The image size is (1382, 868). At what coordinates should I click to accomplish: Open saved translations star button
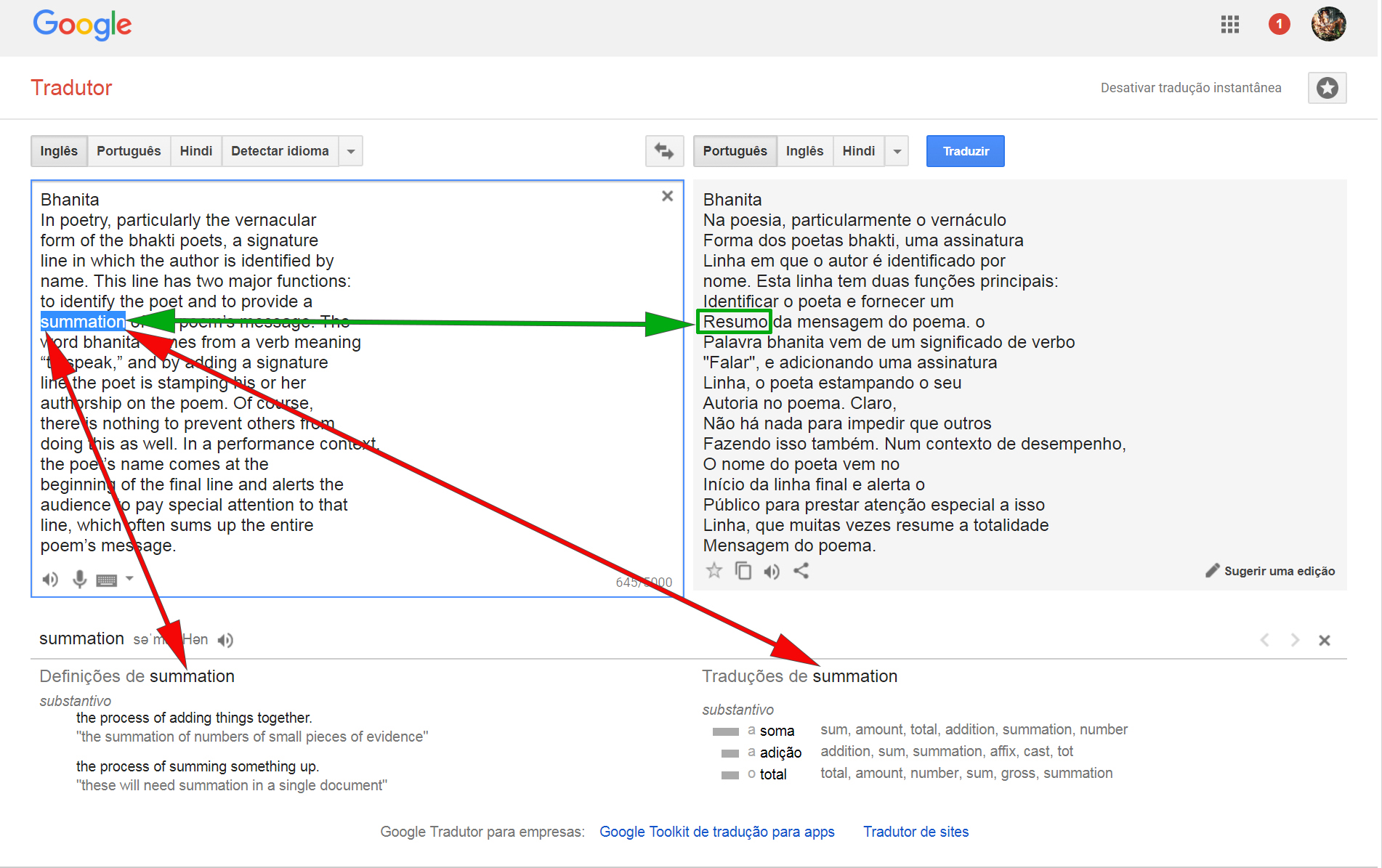1327,88
